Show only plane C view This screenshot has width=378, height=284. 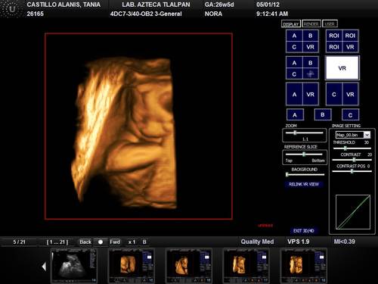pos(350,115)
